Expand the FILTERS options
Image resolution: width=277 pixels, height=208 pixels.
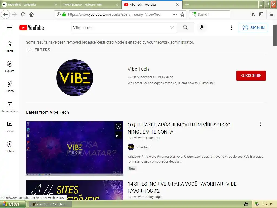38,50
